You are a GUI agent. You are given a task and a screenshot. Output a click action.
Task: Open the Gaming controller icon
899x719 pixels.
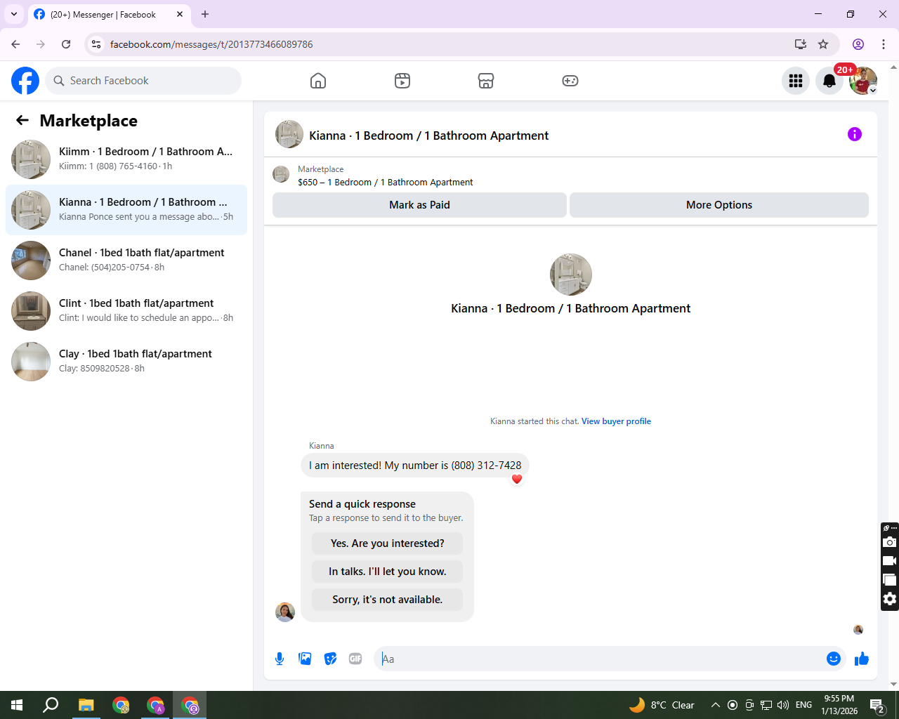point(570,81)
